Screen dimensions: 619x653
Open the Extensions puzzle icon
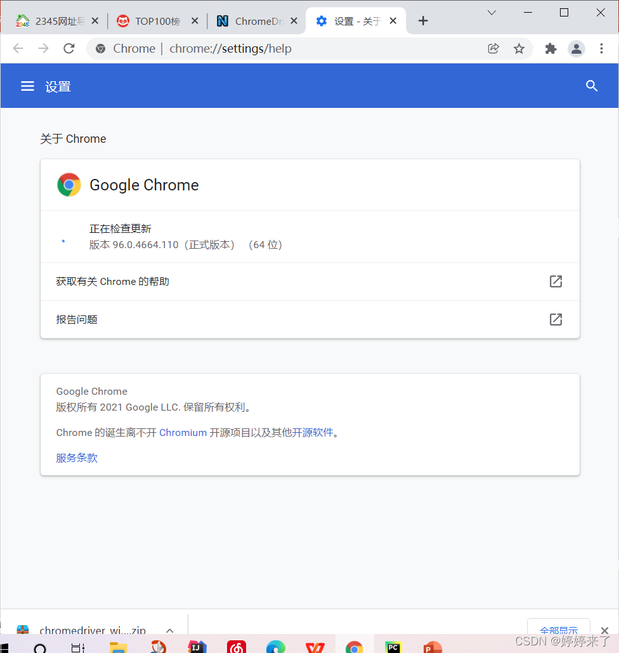(551, 49)
